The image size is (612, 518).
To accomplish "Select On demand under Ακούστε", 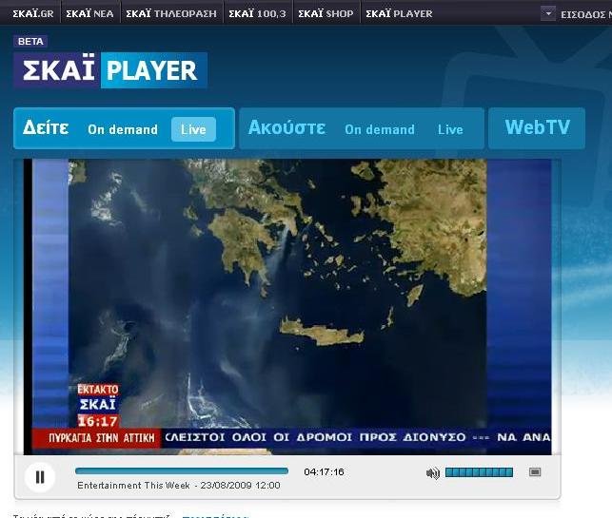I will (x=380, y=129).
